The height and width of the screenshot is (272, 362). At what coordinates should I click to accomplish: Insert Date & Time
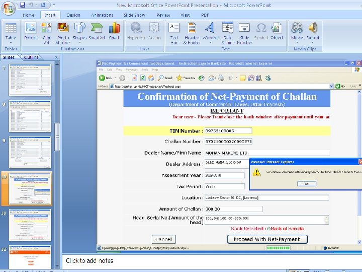click(228, 33)
